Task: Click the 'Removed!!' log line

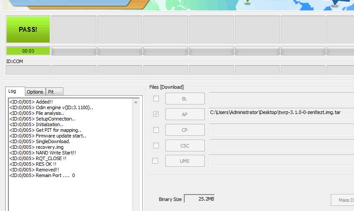Action: point(34,170)
